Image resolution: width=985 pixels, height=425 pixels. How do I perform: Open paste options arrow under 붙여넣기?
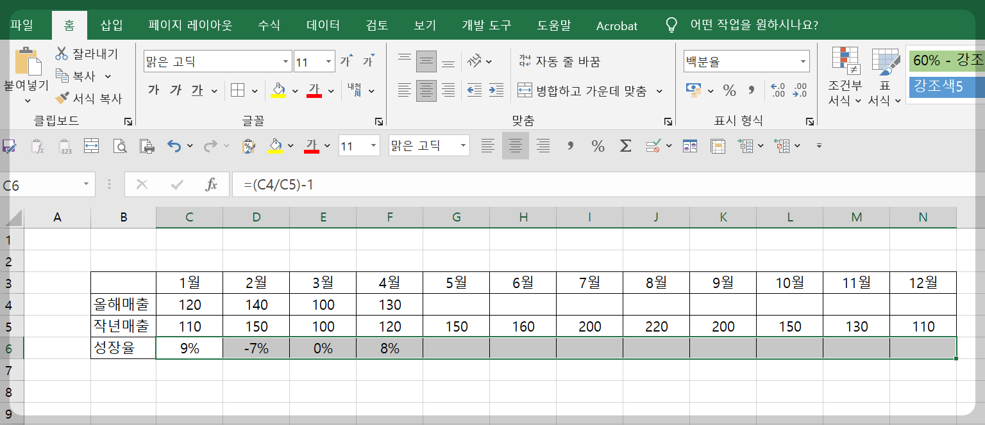[x=28, y=100]
